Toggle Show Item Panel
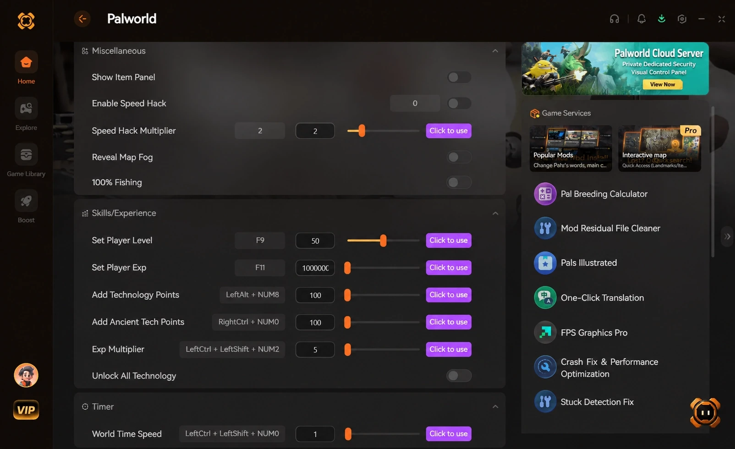The width and height of the screenshot is (735, 449). (x=459, y=77)
